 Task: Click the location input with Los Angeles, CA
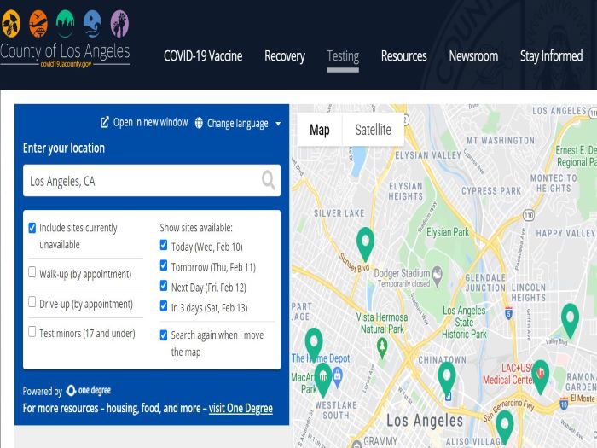click(x=152, y=181)
